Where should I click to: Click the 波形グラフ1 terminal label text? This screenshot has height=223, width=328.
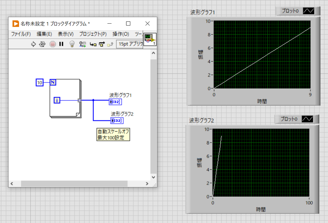click(120, 95)
